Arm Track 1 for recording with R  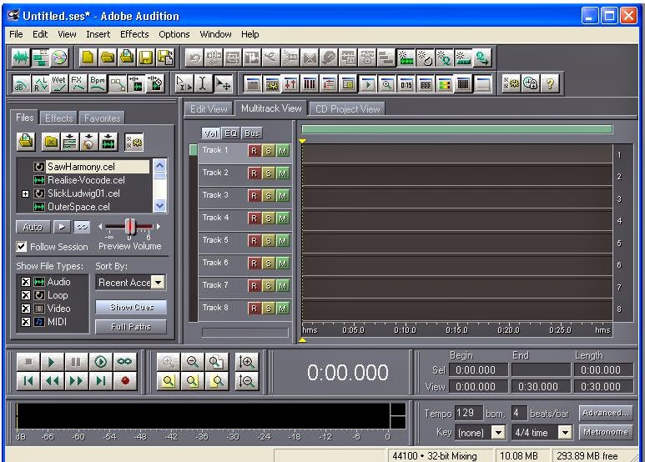254,151
